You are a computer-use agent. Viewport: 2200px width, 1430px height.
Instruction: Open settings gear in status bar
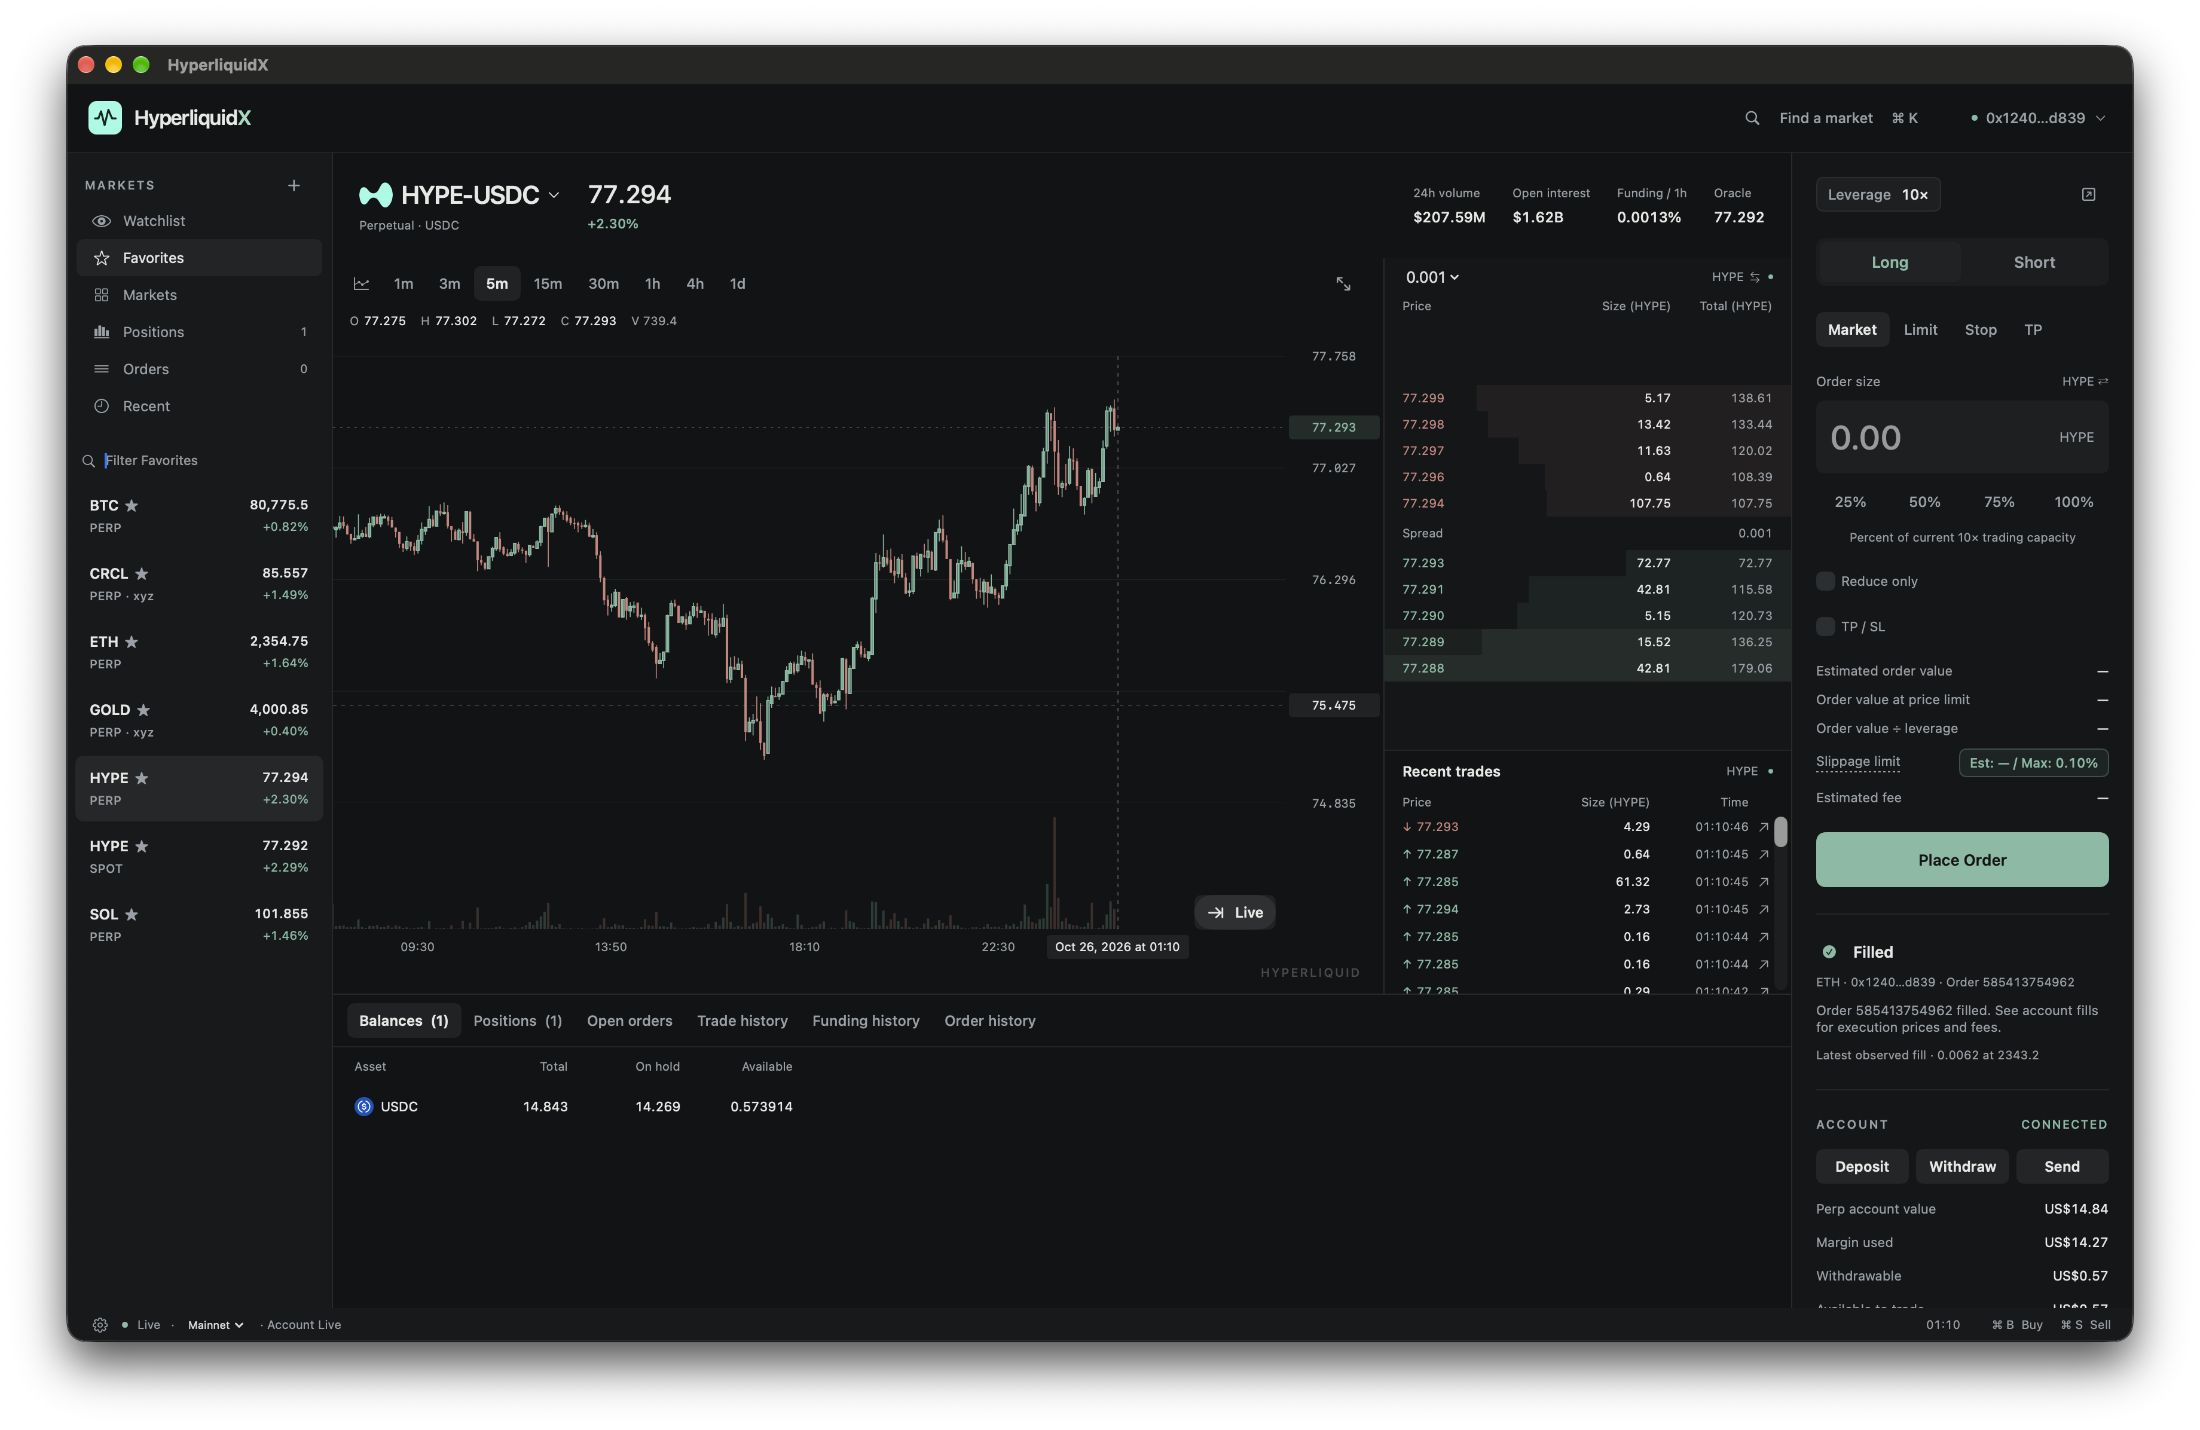[100, 1325]
